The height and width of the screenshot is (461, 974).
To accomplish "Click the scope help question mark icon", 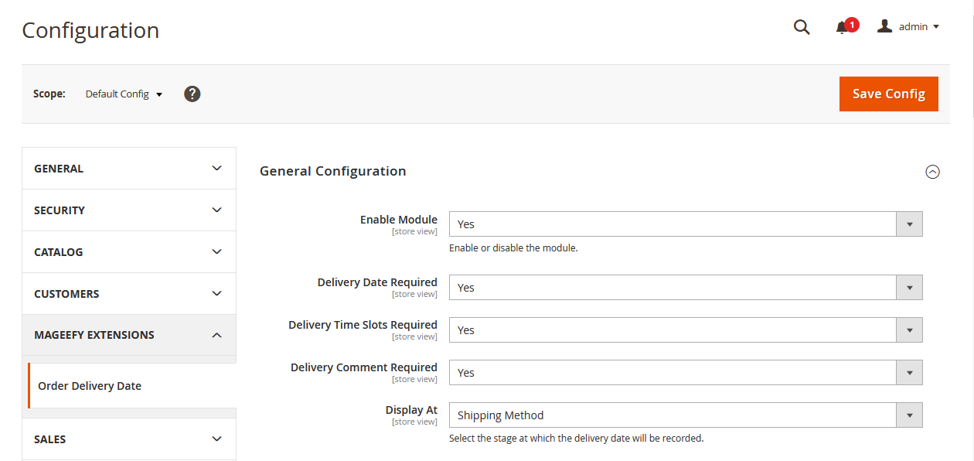I will 192,94.
